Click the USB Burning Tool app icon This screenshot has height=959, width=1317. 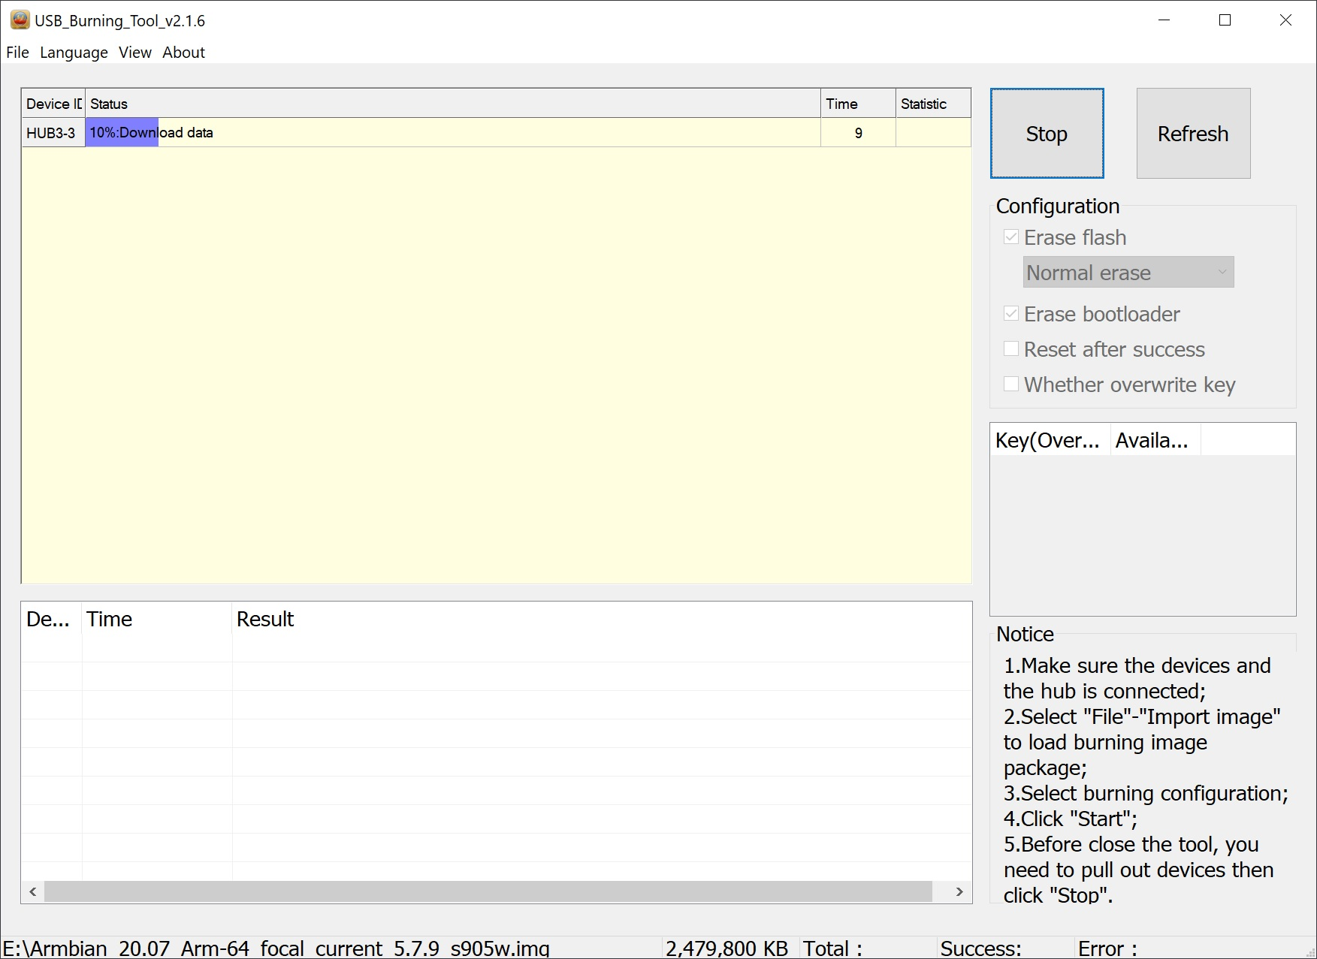click(20, 20)
